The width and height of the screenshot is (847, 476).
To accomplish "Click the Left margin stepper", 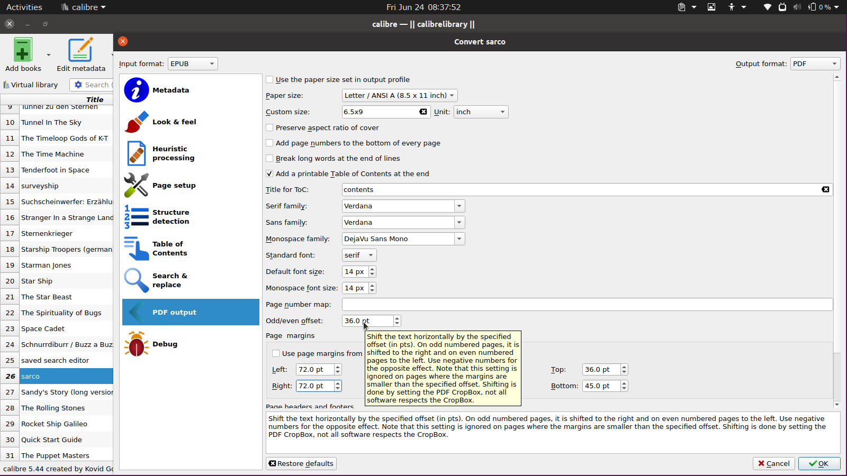I will click(338, 369).
